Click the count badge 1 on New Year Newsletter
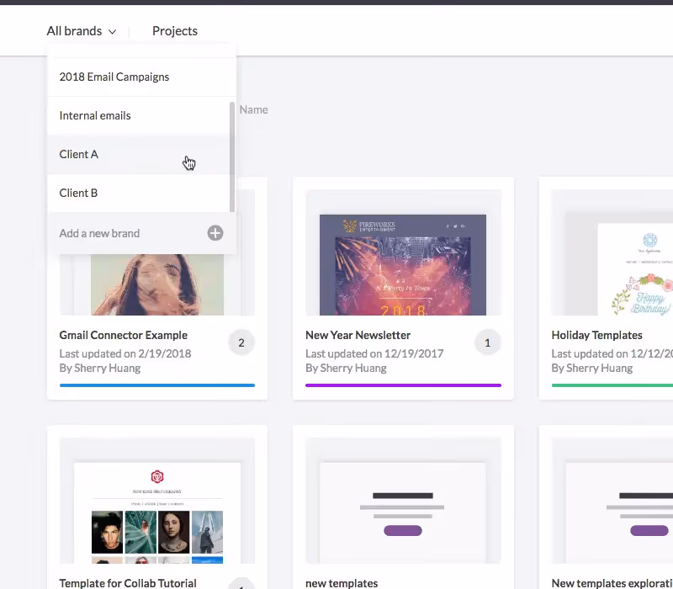The image size is (673, 589). click(x=487, y=342)
